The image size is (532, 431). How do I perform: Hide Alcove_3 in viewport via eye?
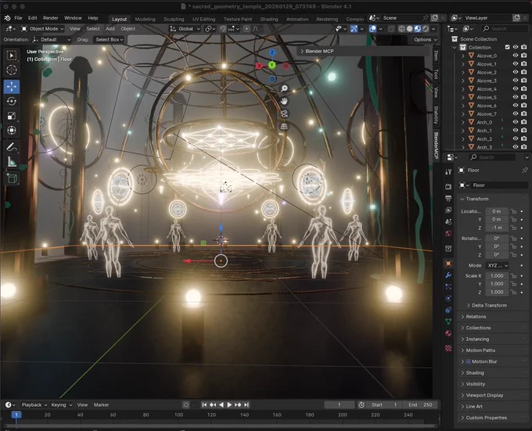click(x=516, y=81)
